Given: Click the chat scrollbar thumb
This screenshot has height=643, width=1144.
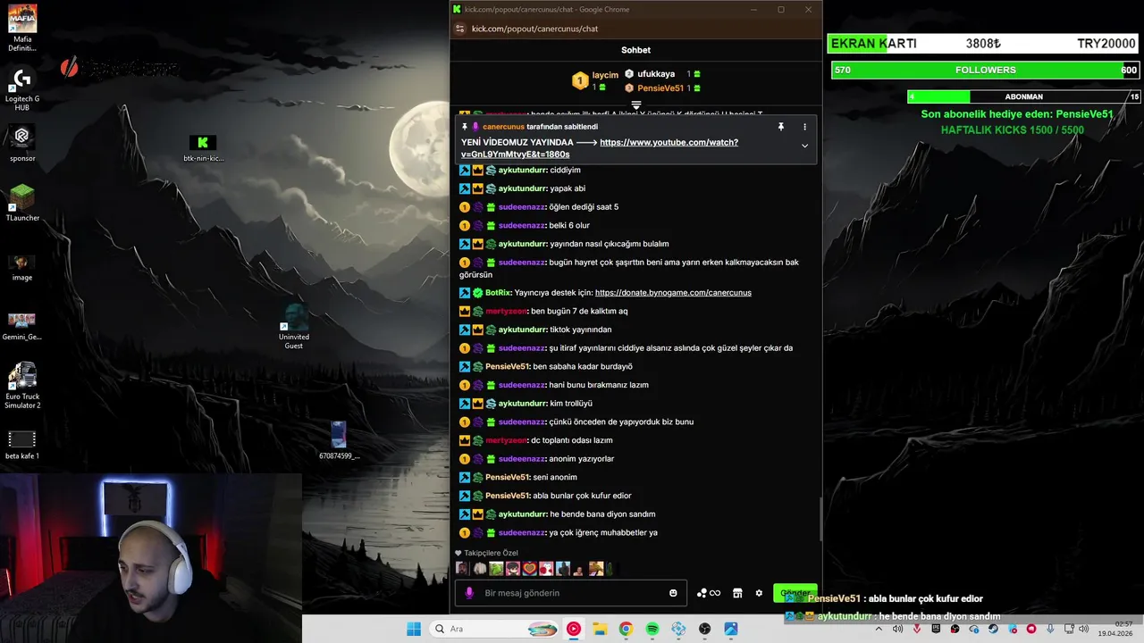Looking at the screenshot, I should (820, 518).
